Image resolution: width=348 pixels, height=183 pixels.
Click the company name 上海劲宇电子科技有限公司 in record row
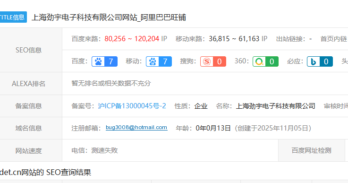click(x=275, y=106)
